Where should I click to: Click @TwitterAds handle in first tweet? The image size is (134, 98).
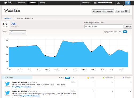click(32, 82)
